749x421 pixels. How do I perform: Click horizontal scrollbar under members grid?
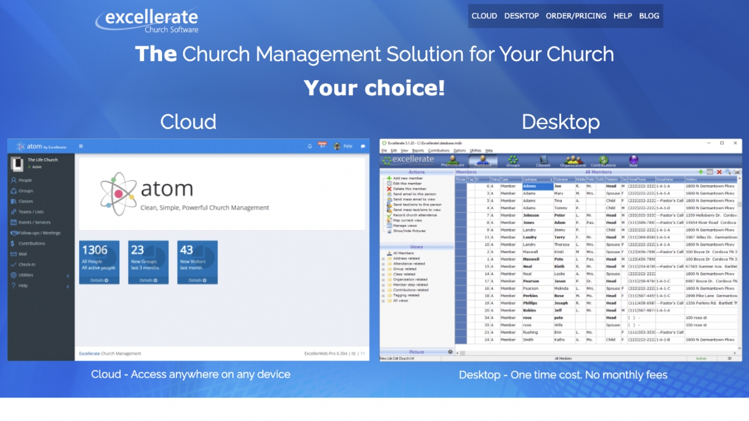tap(596, 353)
